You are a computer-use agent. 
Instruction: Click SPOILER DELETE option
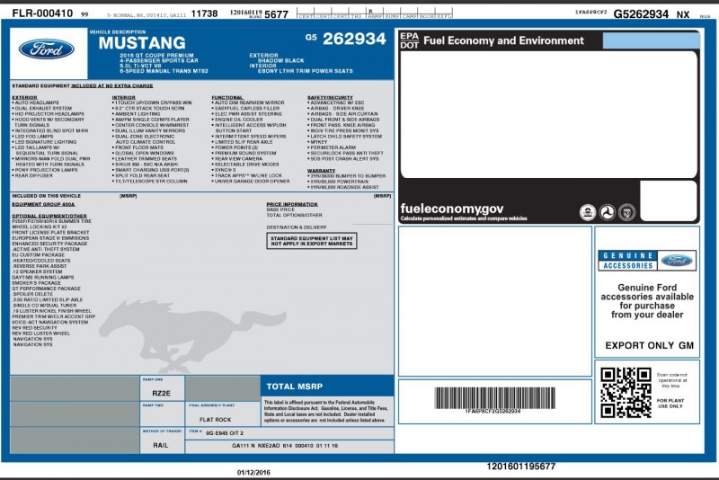tap(32, 294)
